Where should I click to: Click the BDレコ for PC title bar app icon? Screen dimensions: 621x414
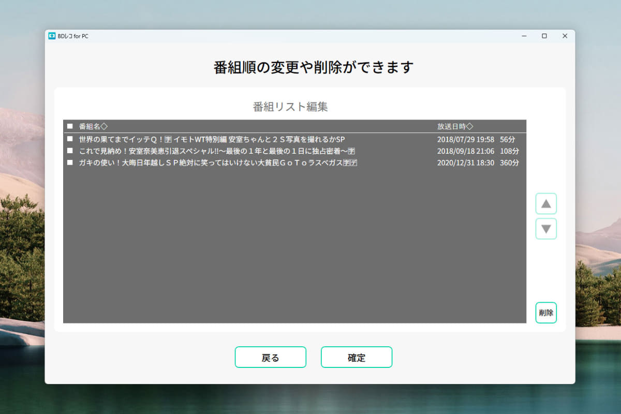52,36
